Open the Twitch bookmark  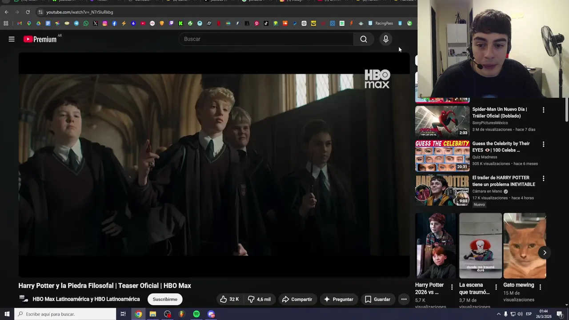(x=171, y=23)
